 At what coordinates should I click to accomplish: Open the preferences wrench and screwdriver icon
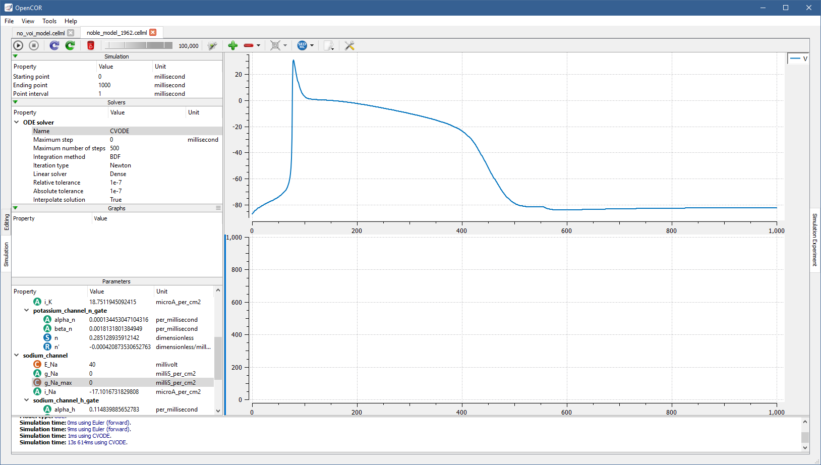point(349,45)
